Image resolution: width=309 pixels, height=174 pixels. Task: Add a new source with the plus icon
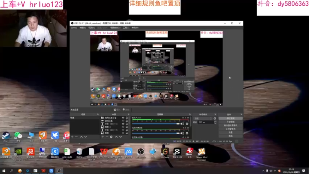pyautogui.click(x=103, y=137)
